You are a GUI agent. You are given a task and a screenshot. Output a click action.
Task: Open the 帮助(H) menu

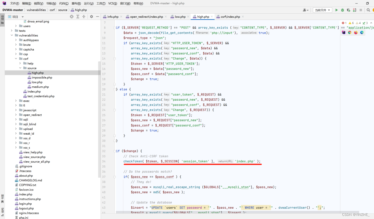click(138, 3)
